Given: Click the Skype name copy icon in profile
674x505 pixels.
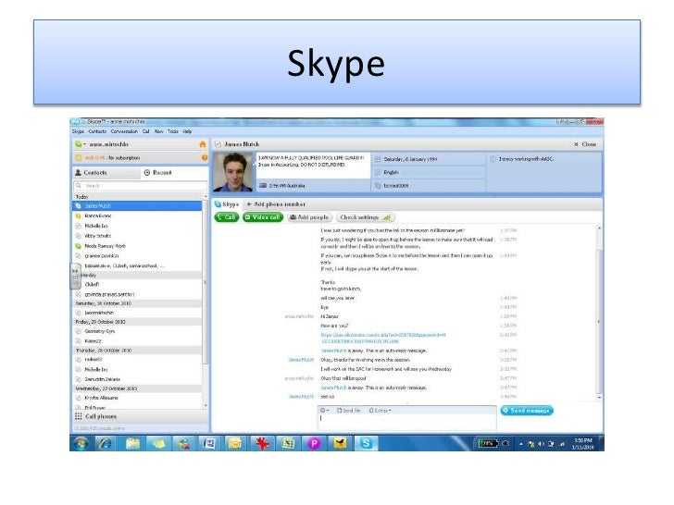Looking at the screenshot, I should (x=378, y=186).
